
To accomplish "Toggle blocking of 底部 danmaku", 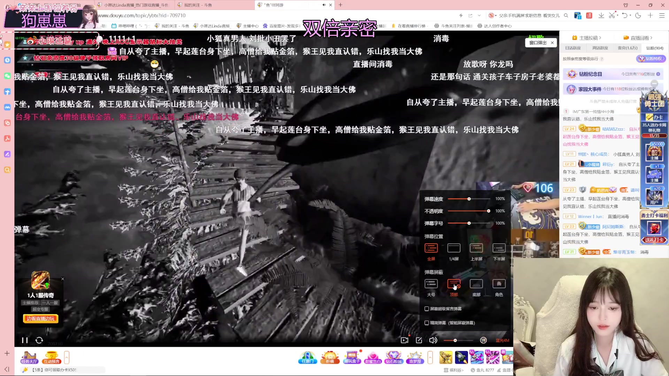I will (476, 288).
